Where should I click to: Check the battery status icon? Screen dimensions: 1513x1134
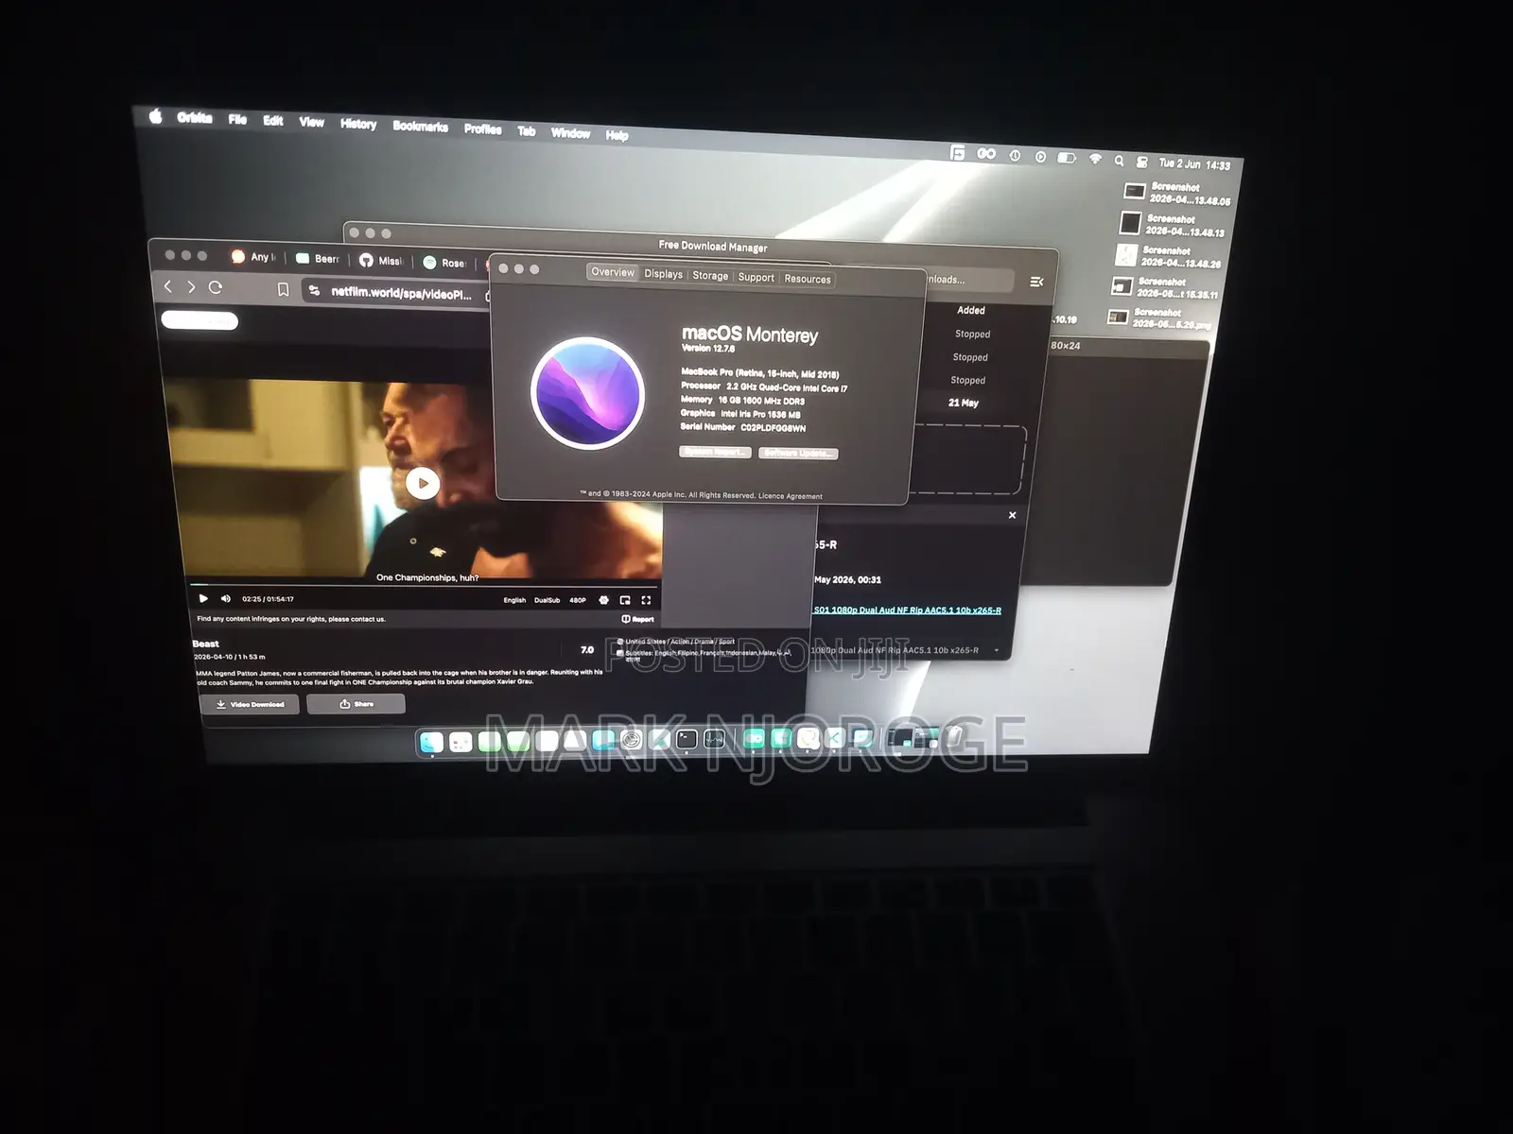1067,158
